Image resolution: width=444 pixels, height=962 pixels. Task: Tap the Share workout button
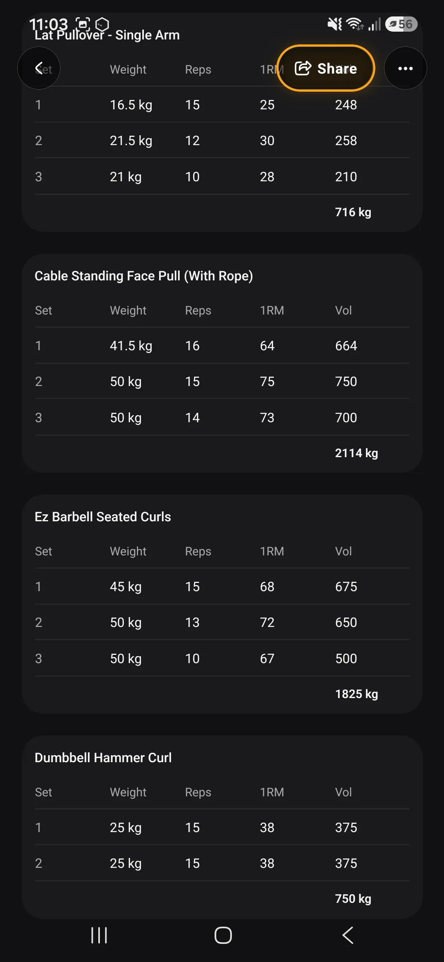326,68
